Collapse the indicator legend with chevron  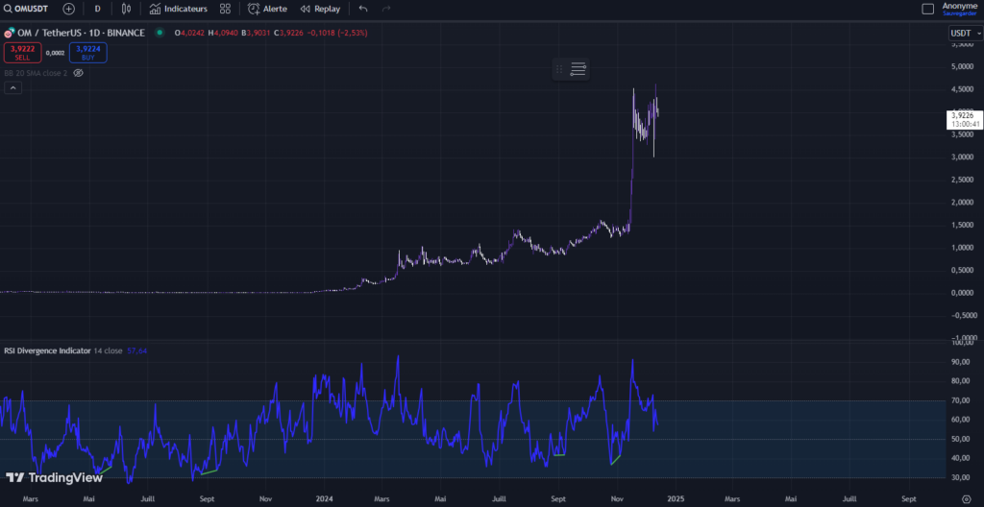click(x=13, y=87)
